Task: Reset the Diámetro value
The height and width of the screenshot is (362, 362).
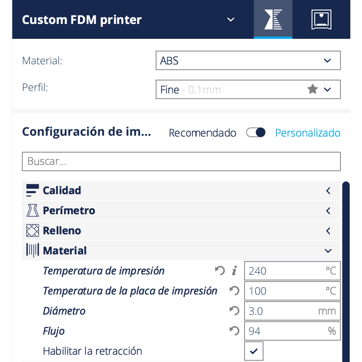Action: 234,311
